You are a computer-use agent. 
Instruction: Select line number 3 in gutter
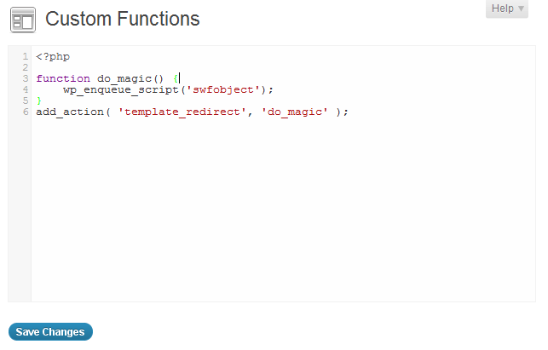click(26, 78)
